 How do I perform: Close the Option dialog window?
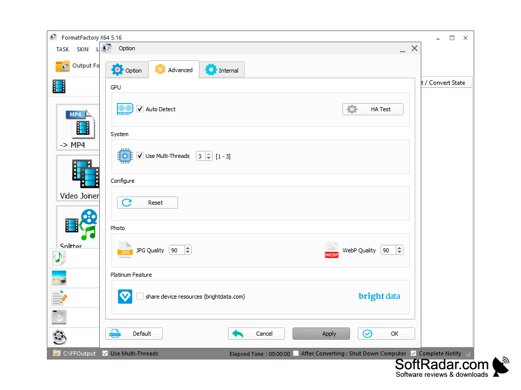[x=415, y=48]
